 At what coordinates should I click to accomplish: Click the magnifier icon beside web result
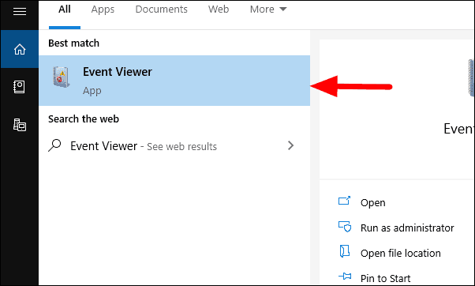54,145
